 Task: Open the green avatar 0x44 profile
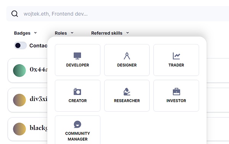(28, 70)
